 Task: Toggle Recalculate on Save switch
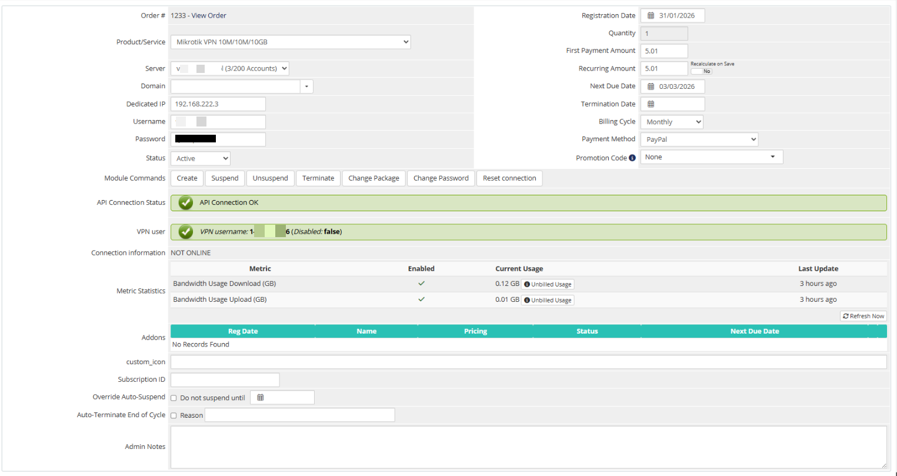pyautogui.click(x=701, y=71)
